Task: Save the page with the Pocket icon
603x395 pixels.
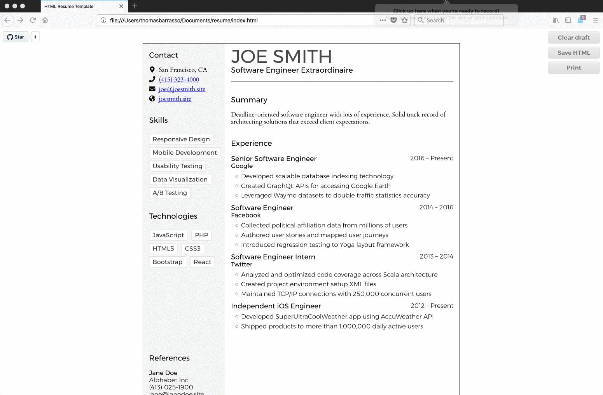Action: 394,20
